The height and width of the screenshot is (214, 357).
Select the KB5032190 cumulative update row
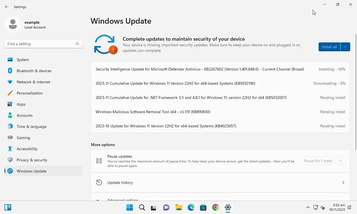click(x=220, y=83)
